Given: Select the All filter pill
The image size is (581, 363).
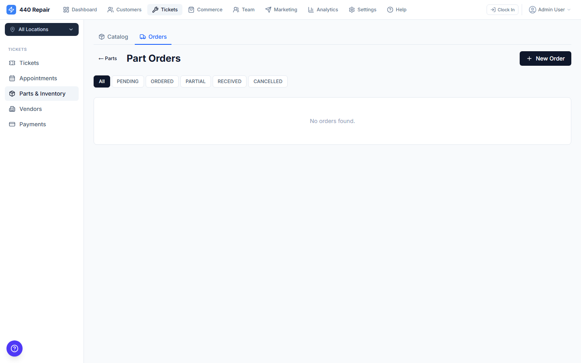Looking at the screenshot, I should coord(102,81).
